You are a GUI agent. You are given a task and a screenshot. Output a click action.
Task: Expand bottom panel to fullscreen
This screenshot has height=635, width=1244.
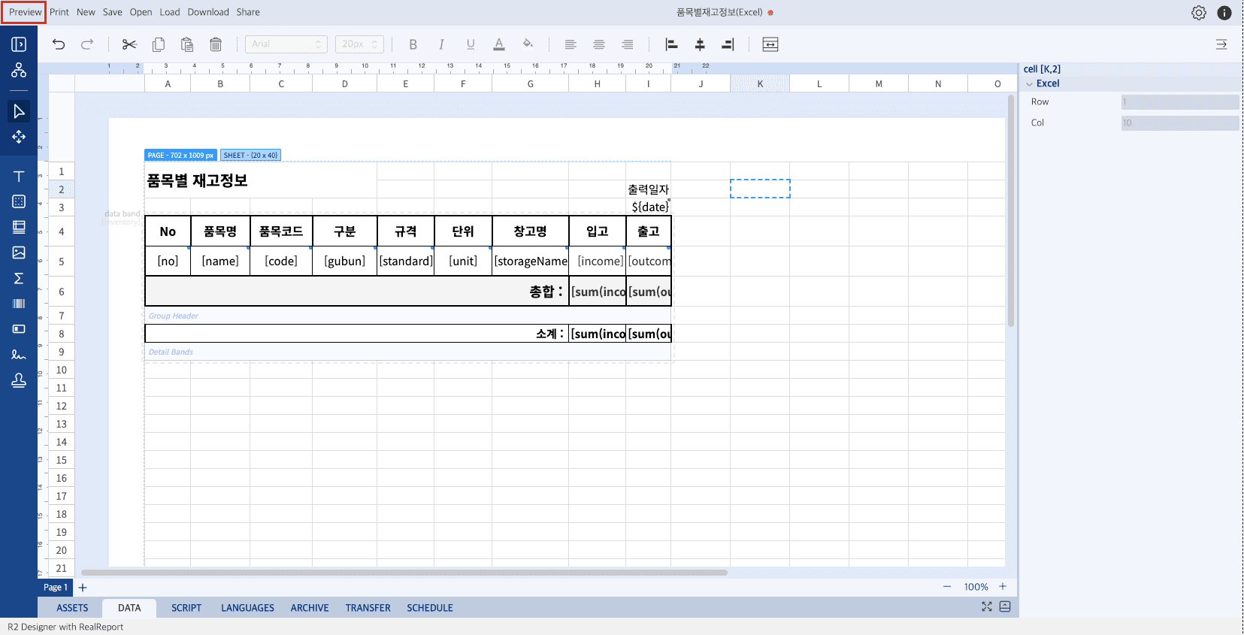[987, 606]
